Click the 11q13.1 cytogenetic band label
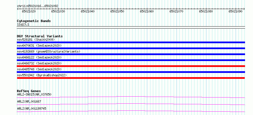 pos(23,25)
